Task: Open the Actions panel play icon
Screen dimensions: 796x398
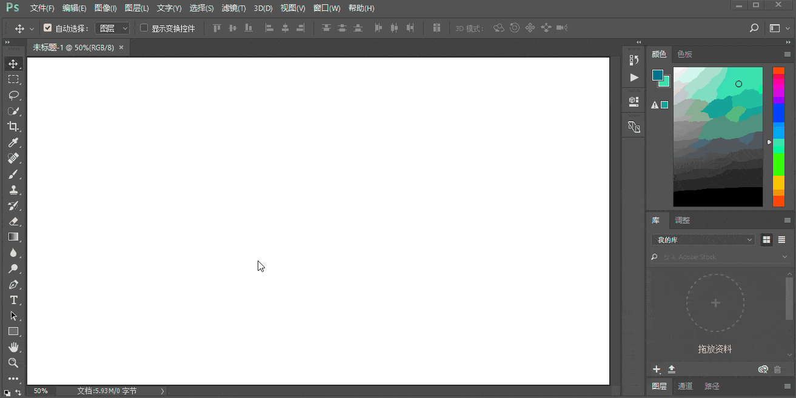Action: click(x=634, y=78)
